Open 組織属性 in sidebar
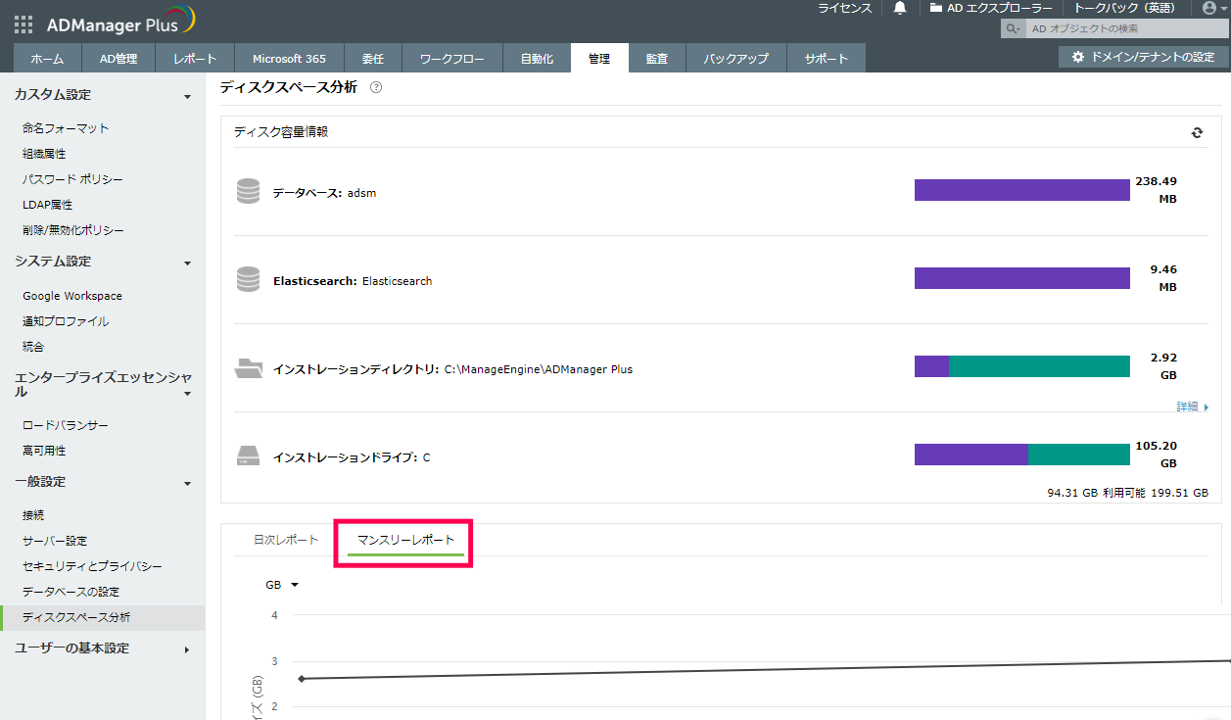Viewport: 1231px width, 720px height. (44, 154)
